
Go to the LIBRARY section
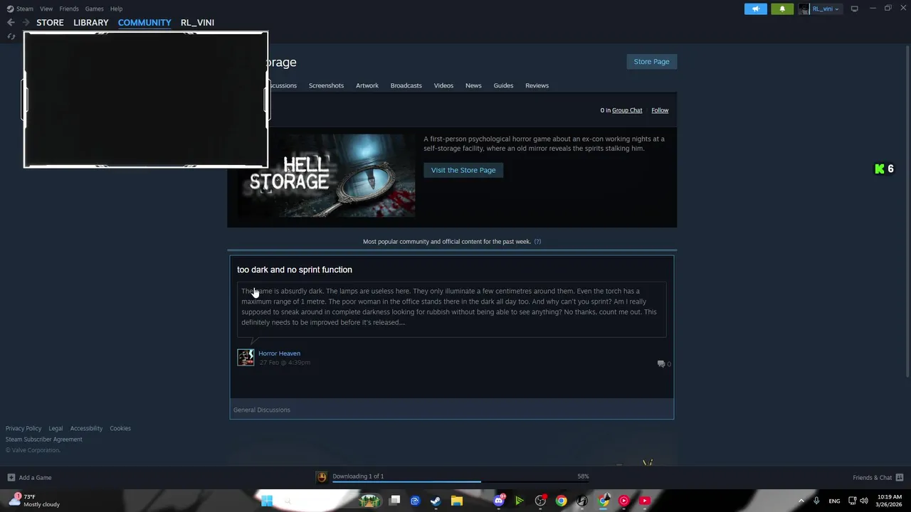coord(91,22)
